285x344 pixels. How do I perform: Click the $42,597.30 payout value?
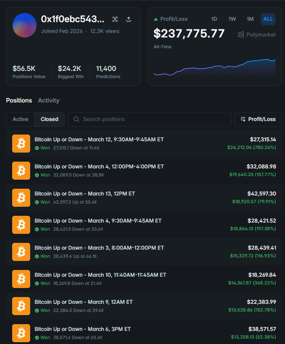tap(262, 194)
